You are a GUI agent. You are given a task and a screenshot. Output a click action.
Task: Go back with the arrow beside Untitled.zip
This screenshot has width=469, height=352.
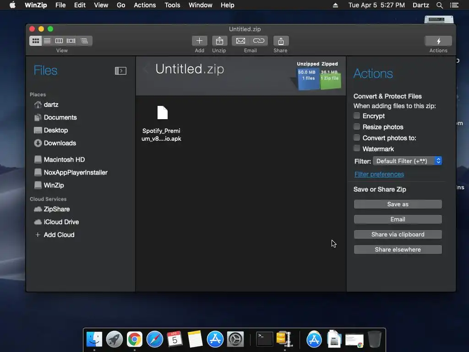(146, 69)
